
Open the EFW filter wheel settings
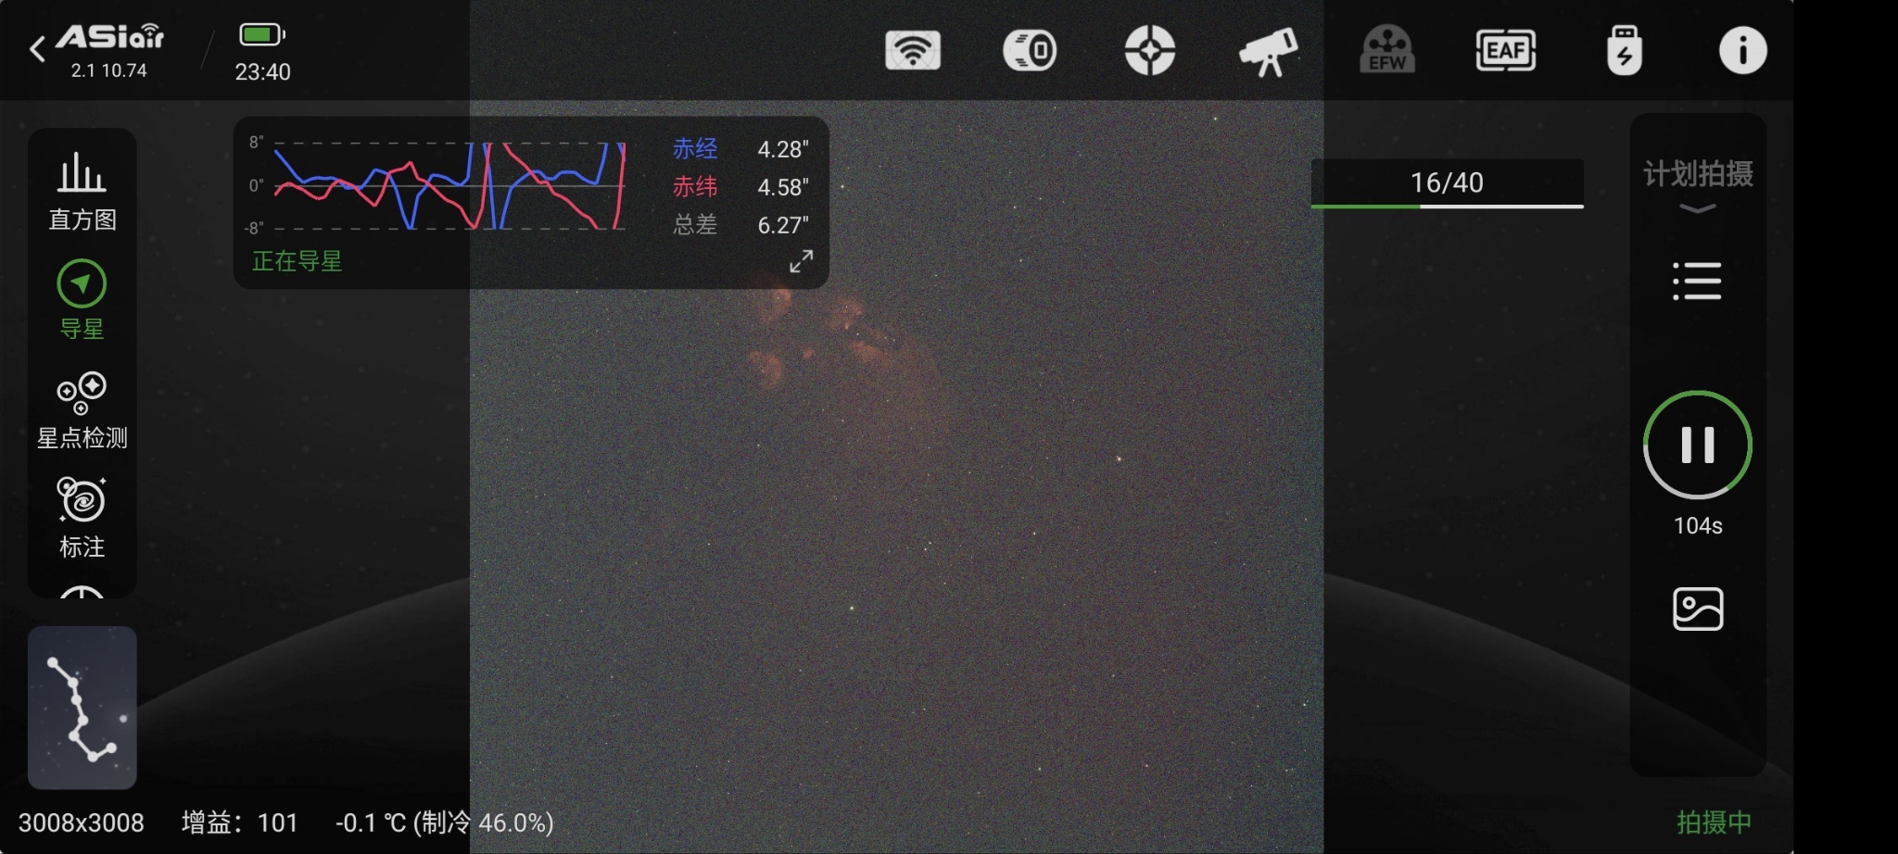1387,50
